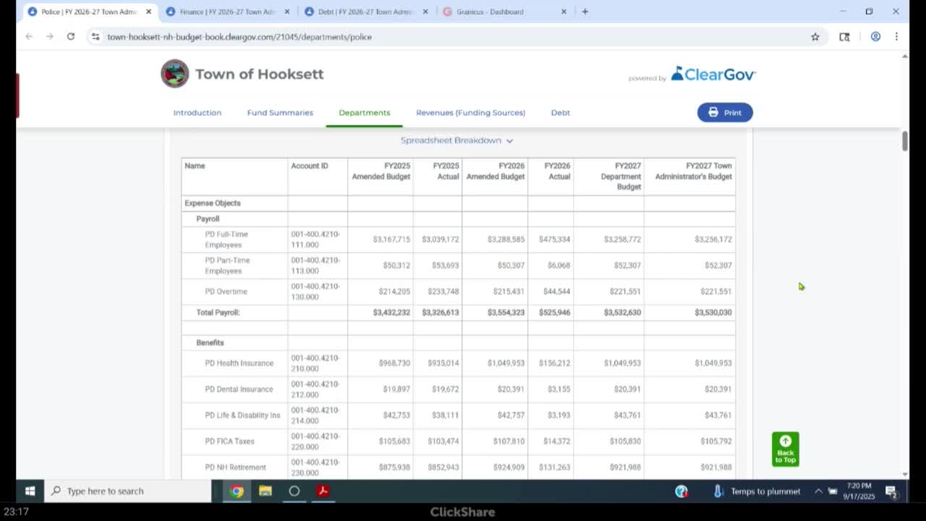Click the browser back arrow
This screenshot has width=926, height=521.
[x=29, y=36]
